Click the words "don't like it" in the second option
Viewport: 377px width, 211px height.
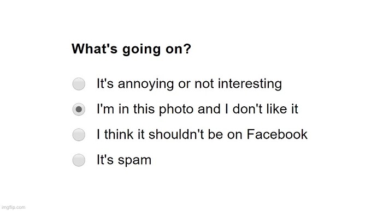click(266, 109)
